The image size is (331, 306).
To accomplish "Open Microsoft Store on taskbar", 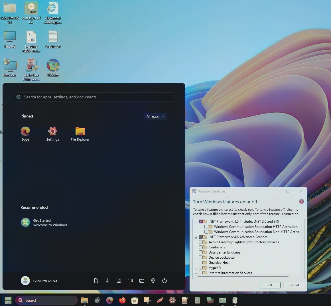I will click(x=135, y=300).
